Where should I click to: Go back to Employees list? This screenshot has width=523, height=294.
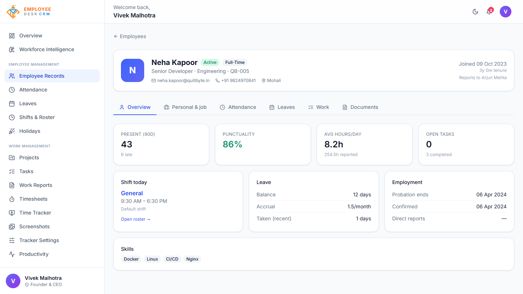tap(130, 36)
